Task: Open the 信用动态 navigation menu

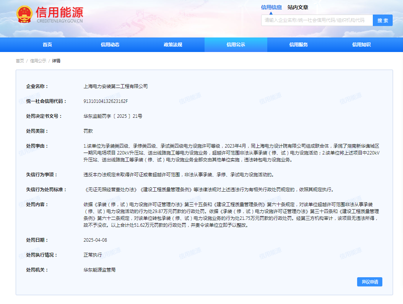Action: [x=110, y=45]
